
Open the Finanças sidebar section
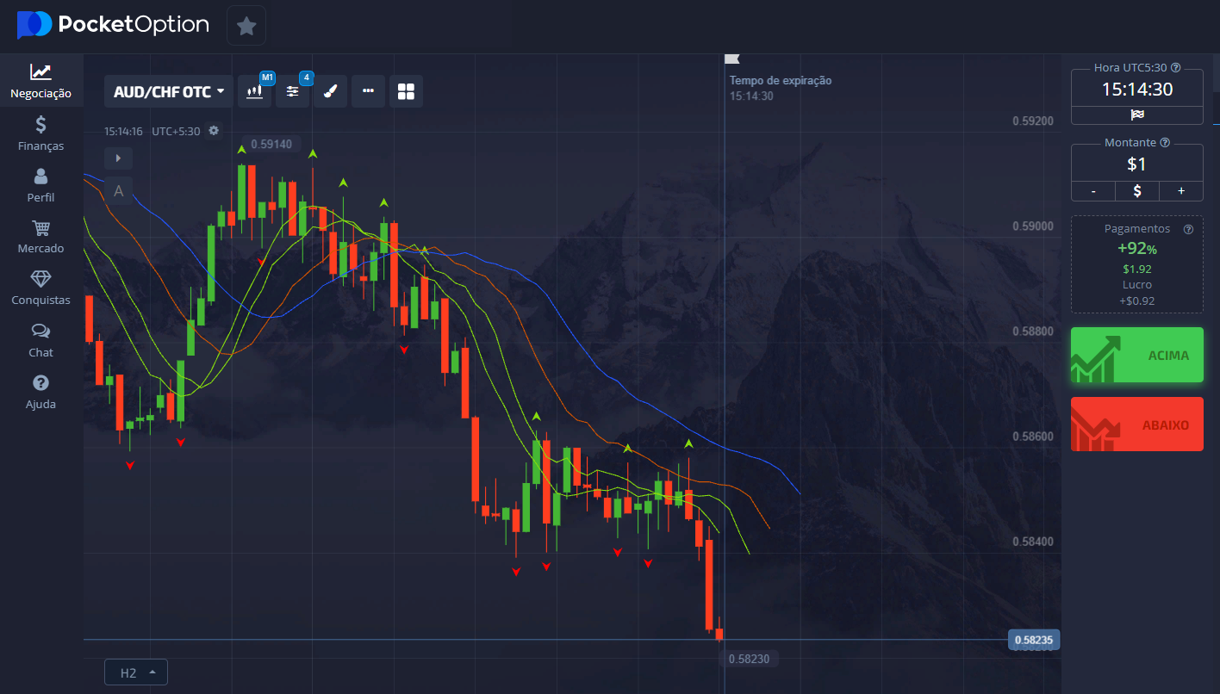[x=40, y=132]
